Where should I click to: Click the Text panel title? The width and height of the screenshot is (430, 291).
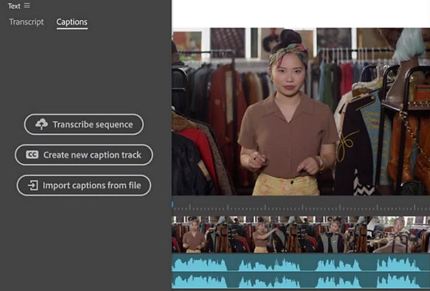(x=14, y=6)
